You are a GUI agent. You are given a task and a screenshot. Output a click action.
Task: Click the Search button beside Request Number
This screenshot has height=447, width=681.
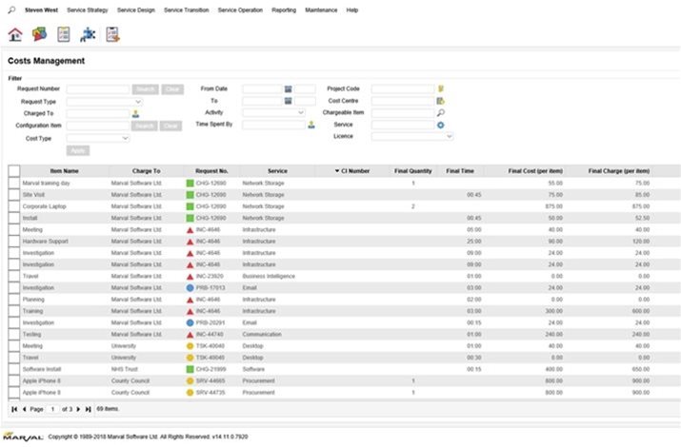(x=145, y=88)
